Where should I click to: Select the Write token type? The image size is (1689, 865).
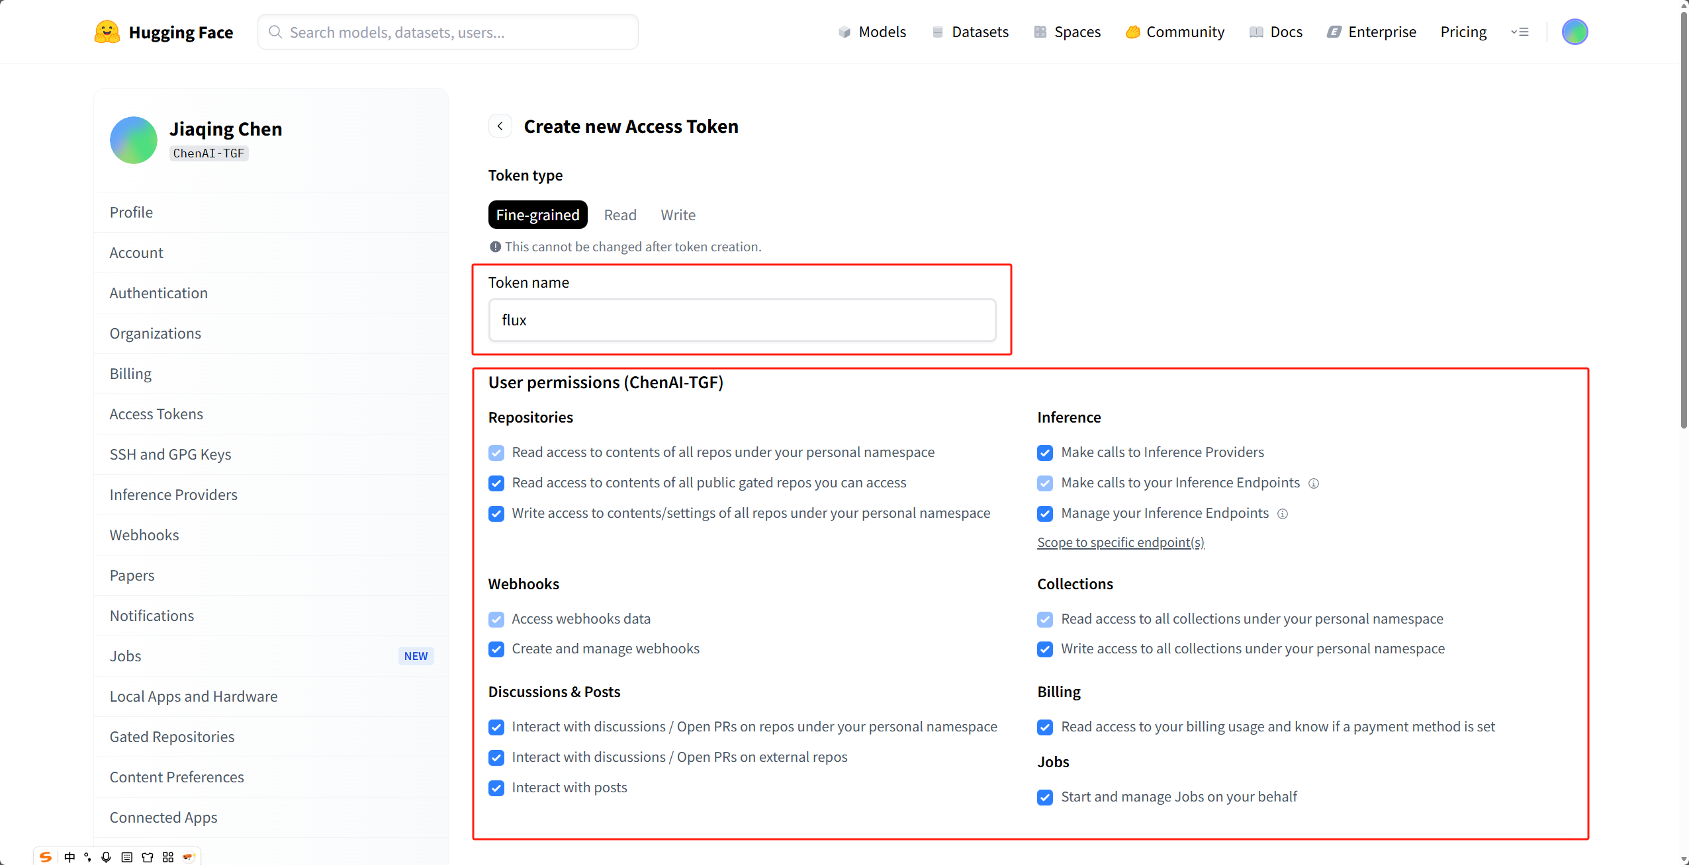click(x=678, y=215)
